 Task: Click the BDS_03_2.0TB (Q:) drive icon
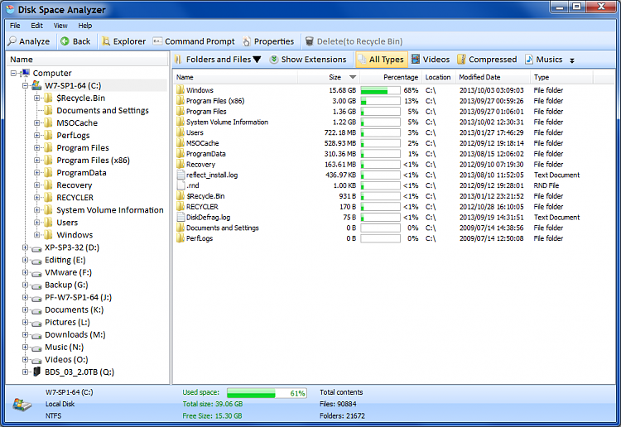pos(36,372)
